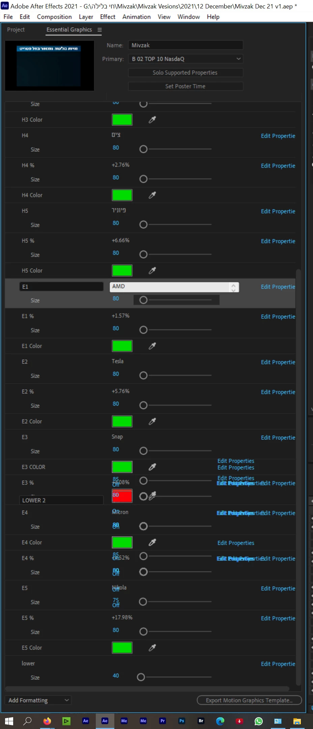Pick H3 Color with eyedropper icon
Image resolution: width=313 pixels, height=729 pixels.
coord(152,119)
